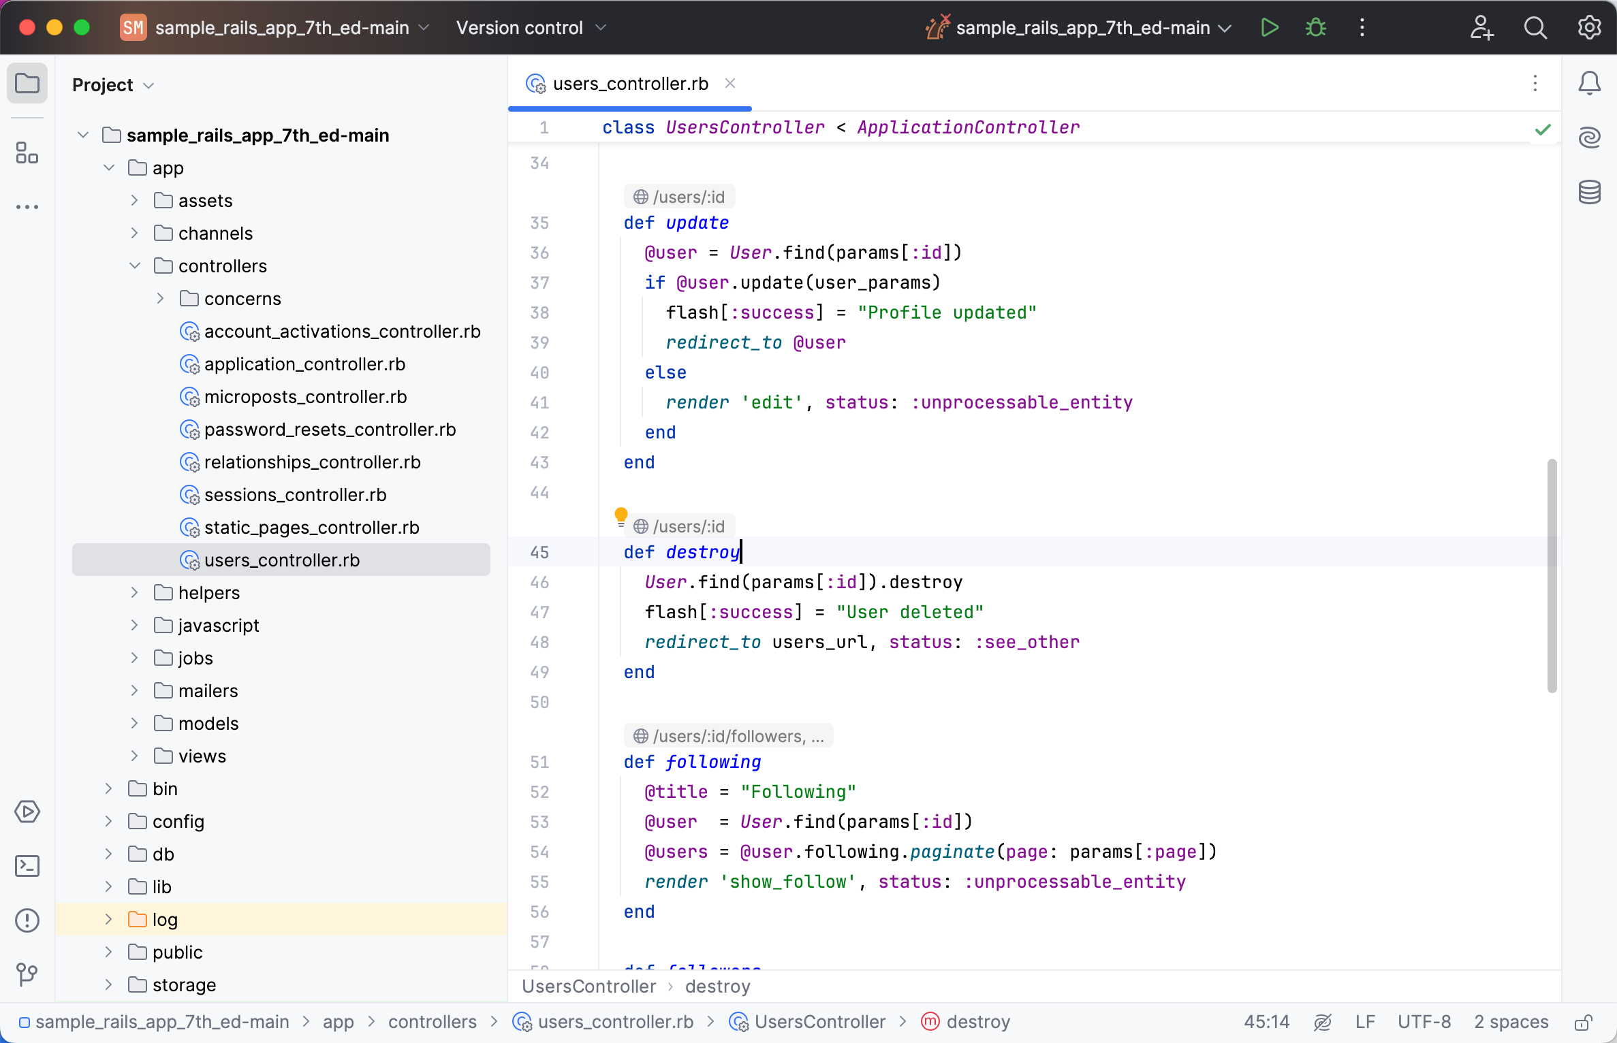Click the green inspections checkmark widget

1543,129
